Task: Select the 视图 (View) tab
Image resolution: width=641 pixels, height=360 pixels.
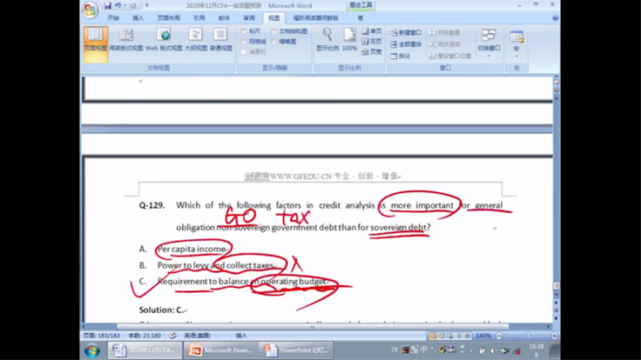Action: click(x=273, y=18)
